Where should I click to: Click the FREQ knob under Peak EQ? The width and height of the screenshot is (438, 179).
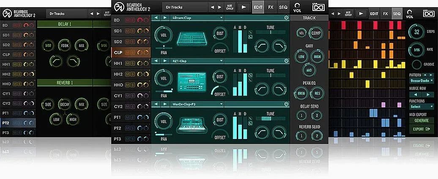tap(301, 94)
